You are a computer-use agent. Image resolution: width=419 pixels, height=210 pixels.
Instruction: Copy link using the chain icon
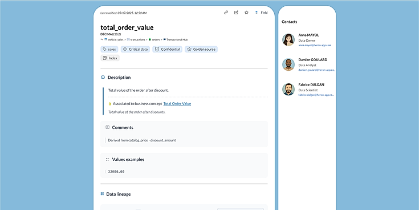(x=226, y=13)
